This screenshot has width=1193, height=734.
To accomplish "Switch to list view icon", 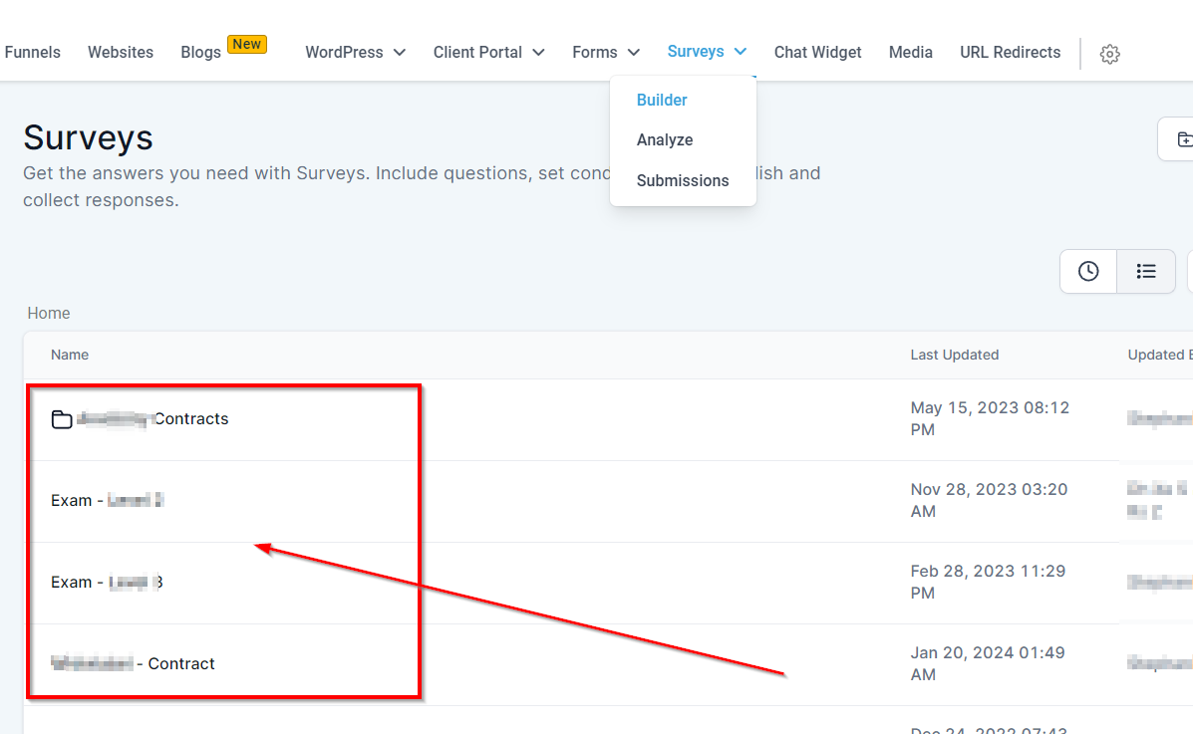I will pyautogui.click(x=1146, y=271).
